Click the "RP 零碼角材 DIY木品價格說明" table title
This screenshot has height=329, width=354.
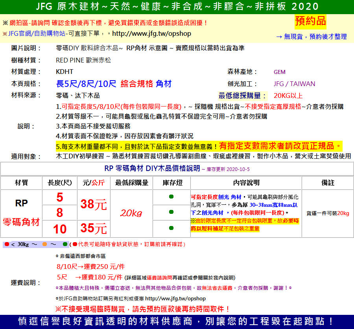pyautogui.click(x=152, y=168)
